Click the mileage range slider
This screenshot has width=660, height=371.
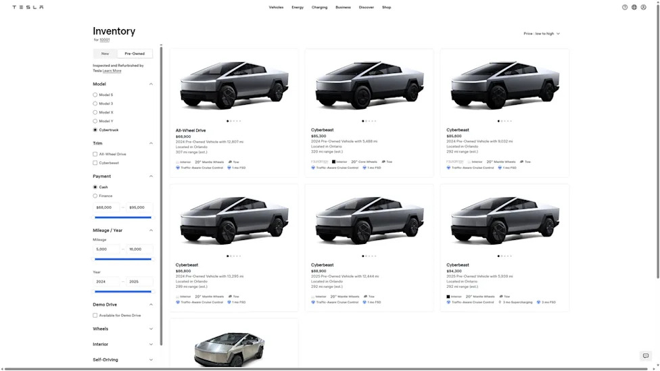123,259
